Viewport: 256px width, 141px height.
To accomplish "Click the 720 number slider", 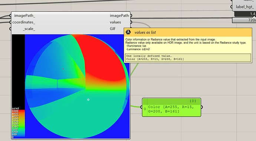I will point(244,20).
